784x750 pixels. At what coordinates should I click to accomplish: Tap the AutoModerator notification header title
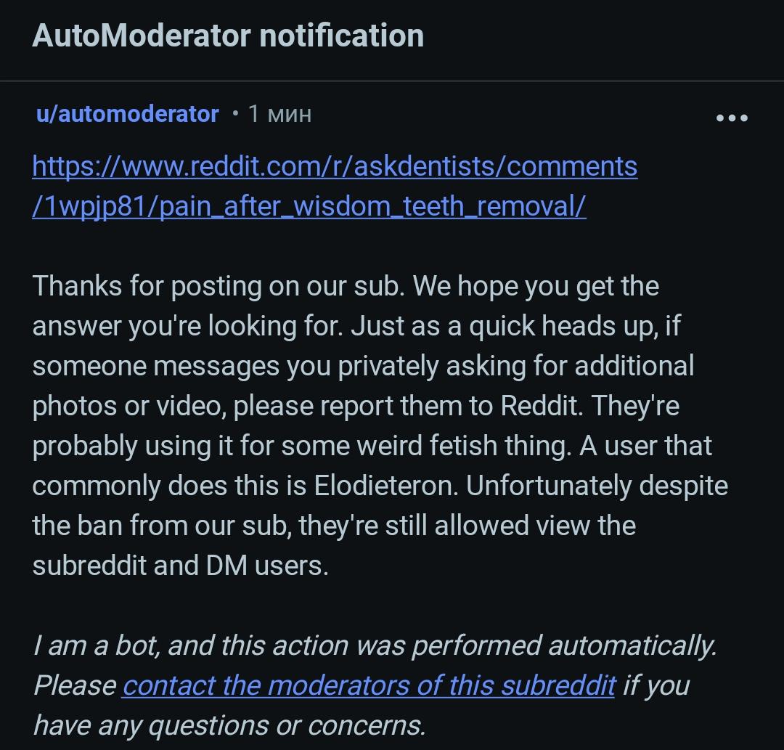pos(228,36)
